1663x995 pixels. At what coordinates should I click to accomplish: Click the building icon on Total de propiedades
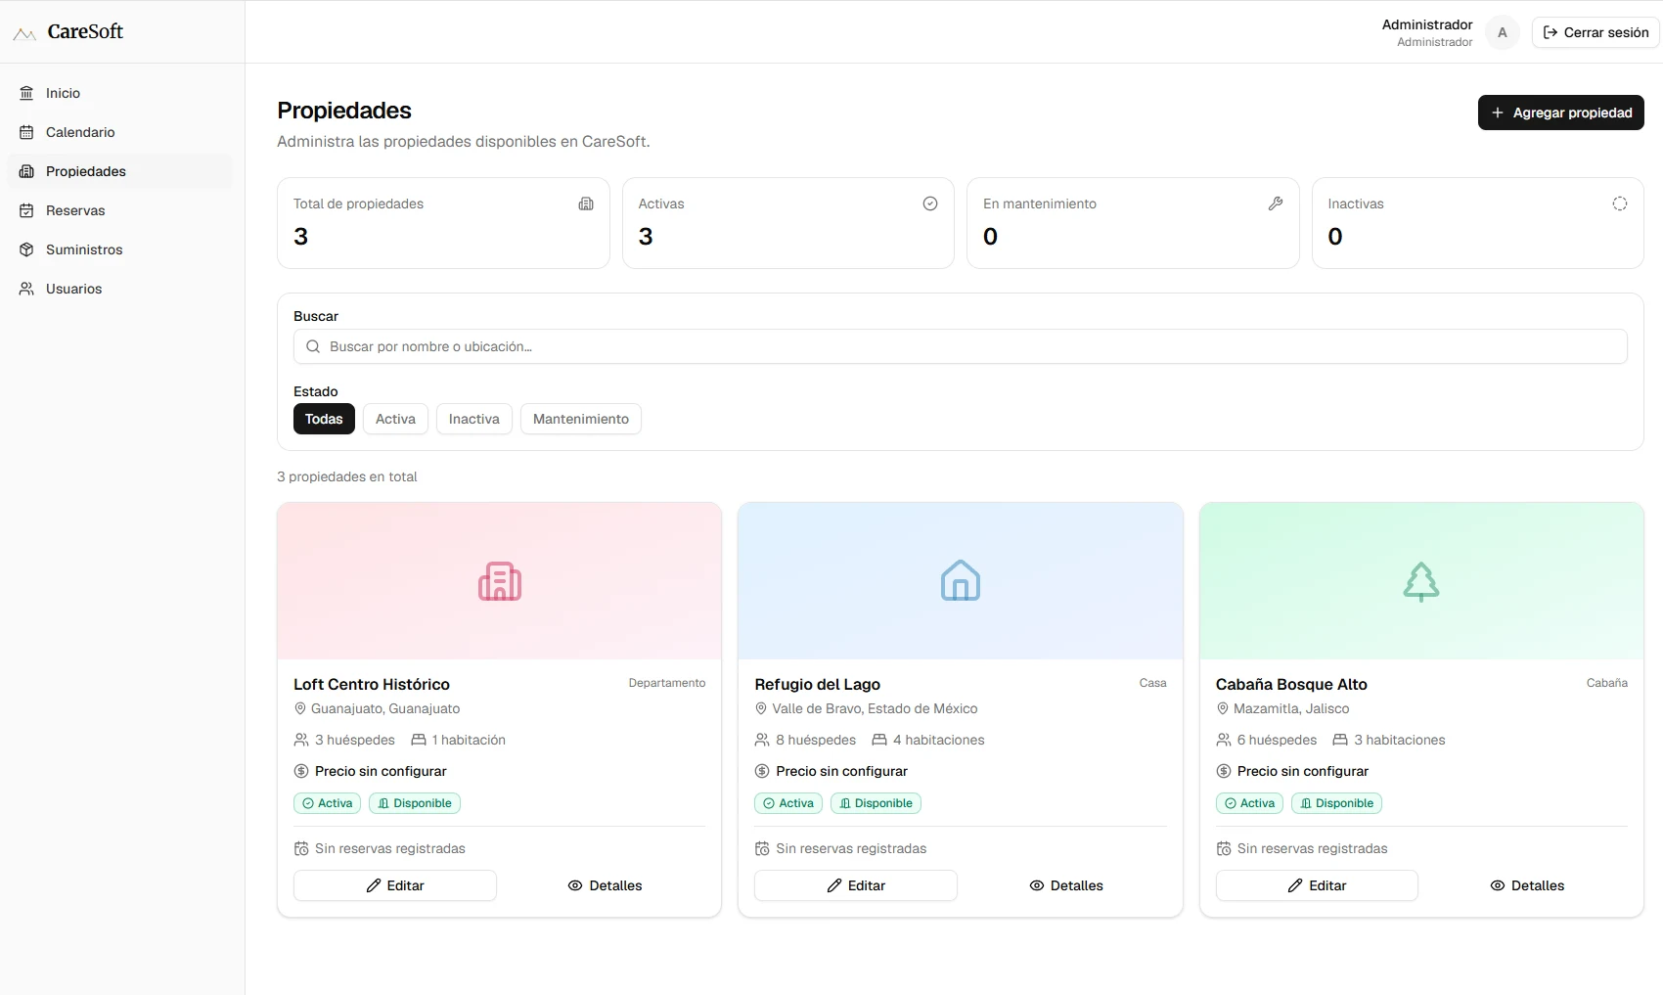[x=586, y=204]
